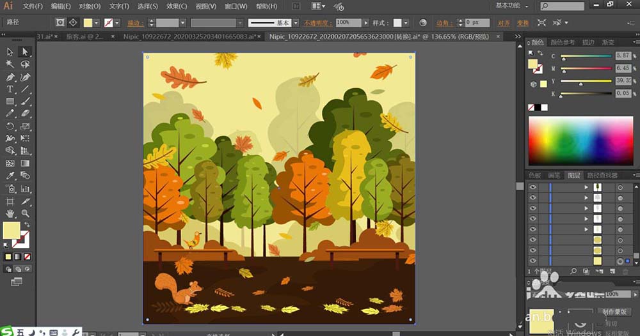Screen dimensions: 640x336
Task: Select the Rectangle tool
Action: tap(10, 102)
